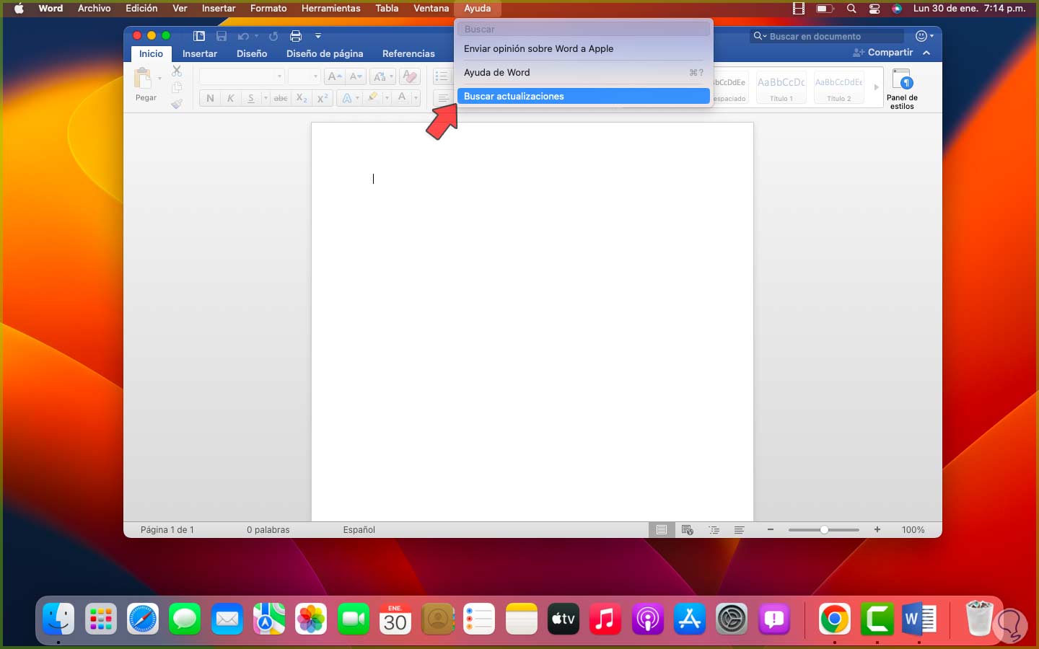
Task: Apply strikethrough formatting (abc)
Action: pyautogui.click(x=281, y=98)
